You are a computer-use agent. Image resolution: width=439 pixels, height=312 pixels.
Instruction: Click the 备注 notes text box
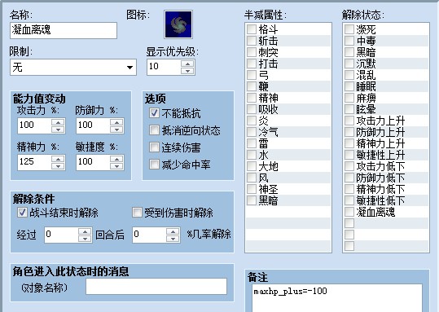coord(337,298)
